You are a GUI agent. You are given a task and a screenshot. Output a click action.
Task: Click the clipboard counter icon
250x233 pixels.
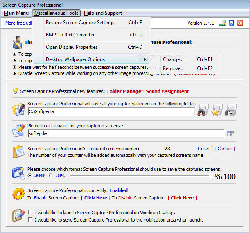coord(19,152)
